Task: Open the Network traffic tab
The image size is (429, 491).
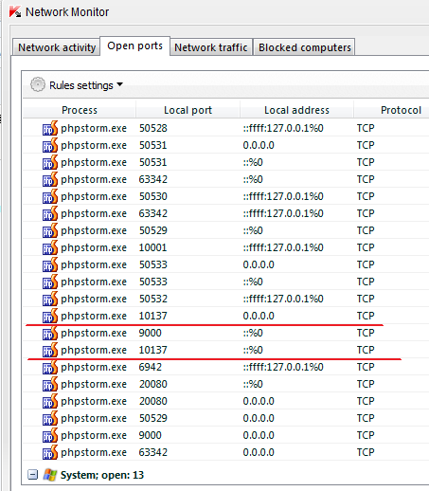Action: pyautogui.click(x=211, y=47)
